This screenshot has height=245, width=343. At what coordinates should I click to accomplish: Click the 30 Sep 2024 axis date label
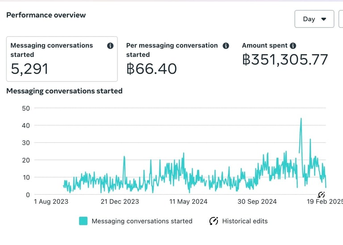point(257,201)
